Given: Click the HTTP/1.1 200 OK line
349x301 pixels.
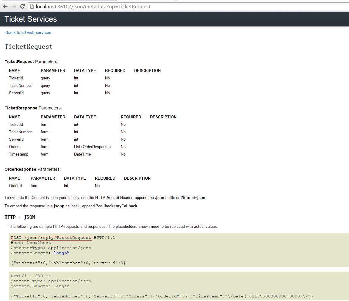Looking at the screenshot, I should click(x=31, y=276).
